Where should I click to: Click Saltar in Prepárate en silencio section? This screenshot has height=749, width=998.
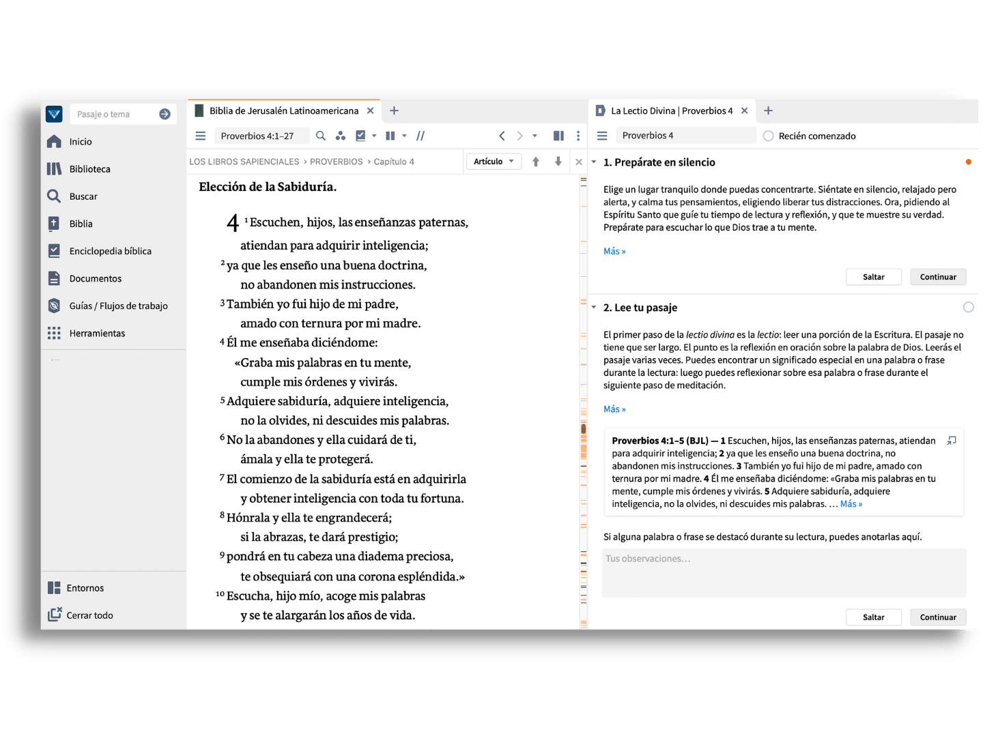coord(874,277)
